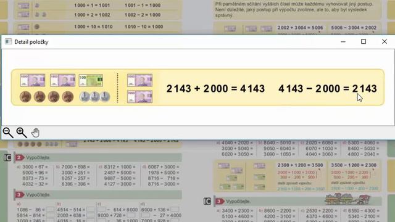Click the farm cart illustration
The width and height of the screenshot is (395, 222).
347,199
